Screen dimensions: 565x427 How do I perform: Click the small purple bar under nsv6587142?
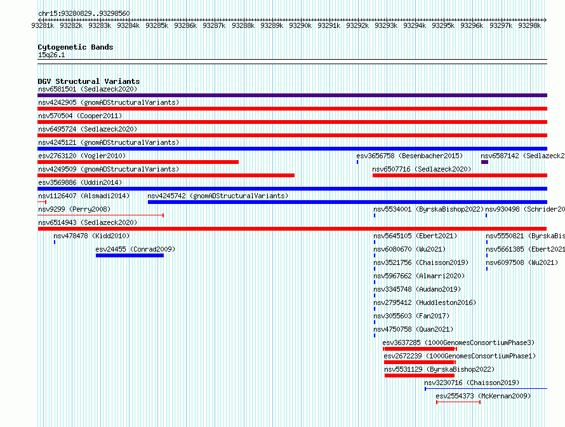coord(484,162)
